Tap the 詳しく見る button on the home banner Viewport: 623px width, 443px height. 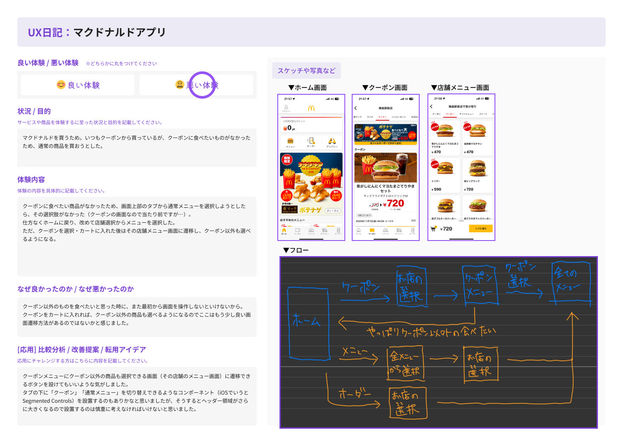coord(333,210)
